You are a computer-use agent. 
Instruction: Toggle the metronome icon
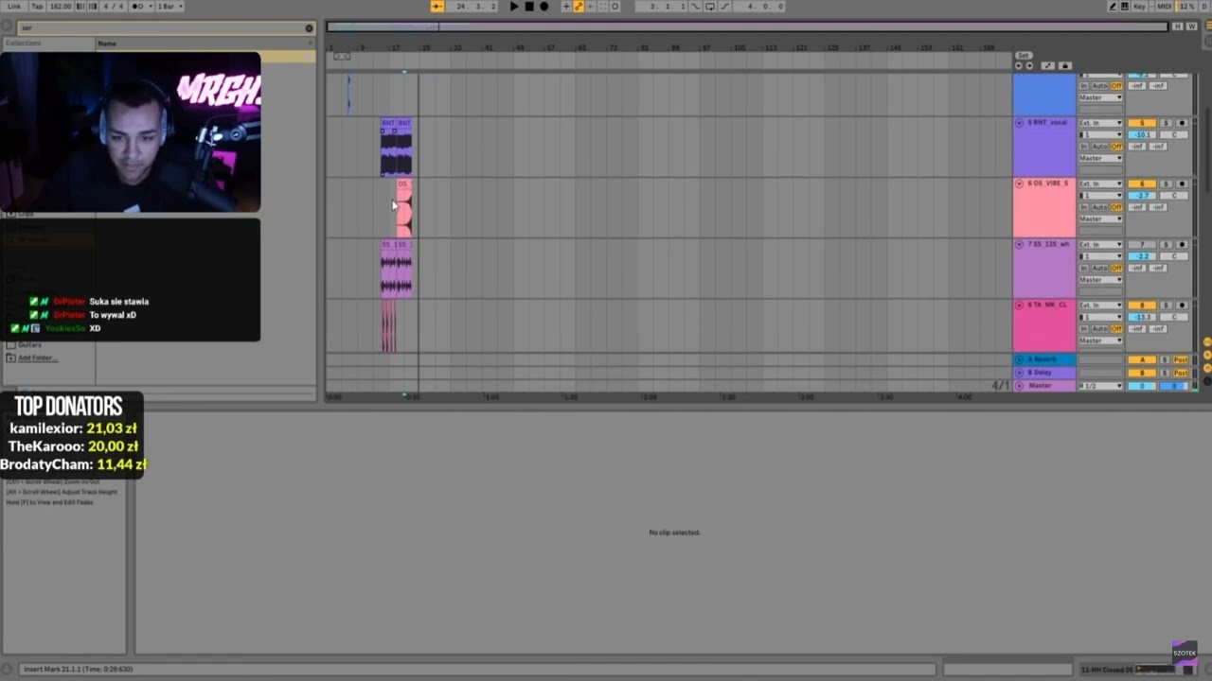(x=137, y=7)
